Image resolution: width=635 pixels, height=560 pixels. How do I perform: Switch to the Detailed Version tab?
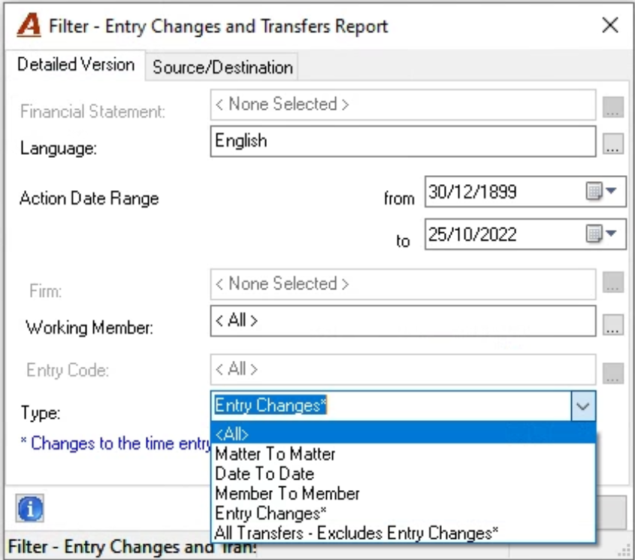76,65
